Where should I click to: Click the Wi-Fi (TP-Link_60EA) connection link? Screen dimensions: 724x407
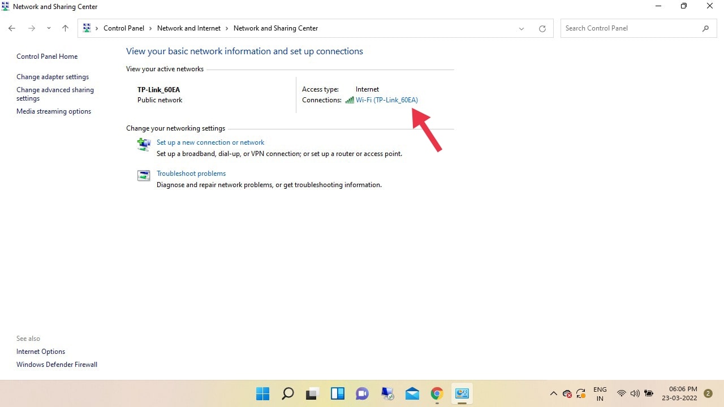(x=386, y=100)
